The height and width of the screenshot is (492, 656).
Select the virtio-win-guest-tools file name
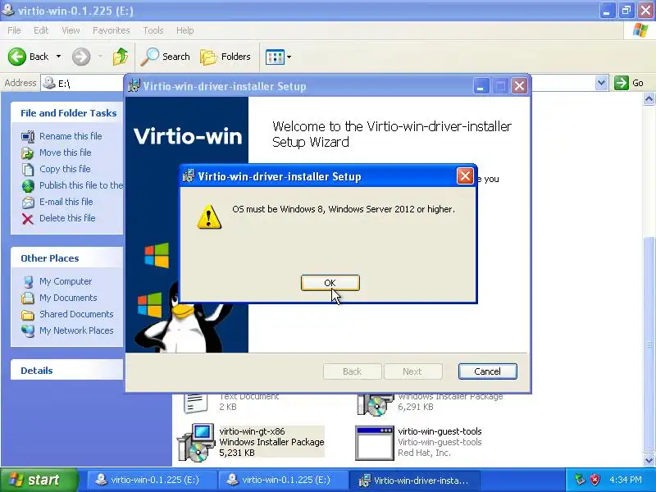(x=440, y=431)
